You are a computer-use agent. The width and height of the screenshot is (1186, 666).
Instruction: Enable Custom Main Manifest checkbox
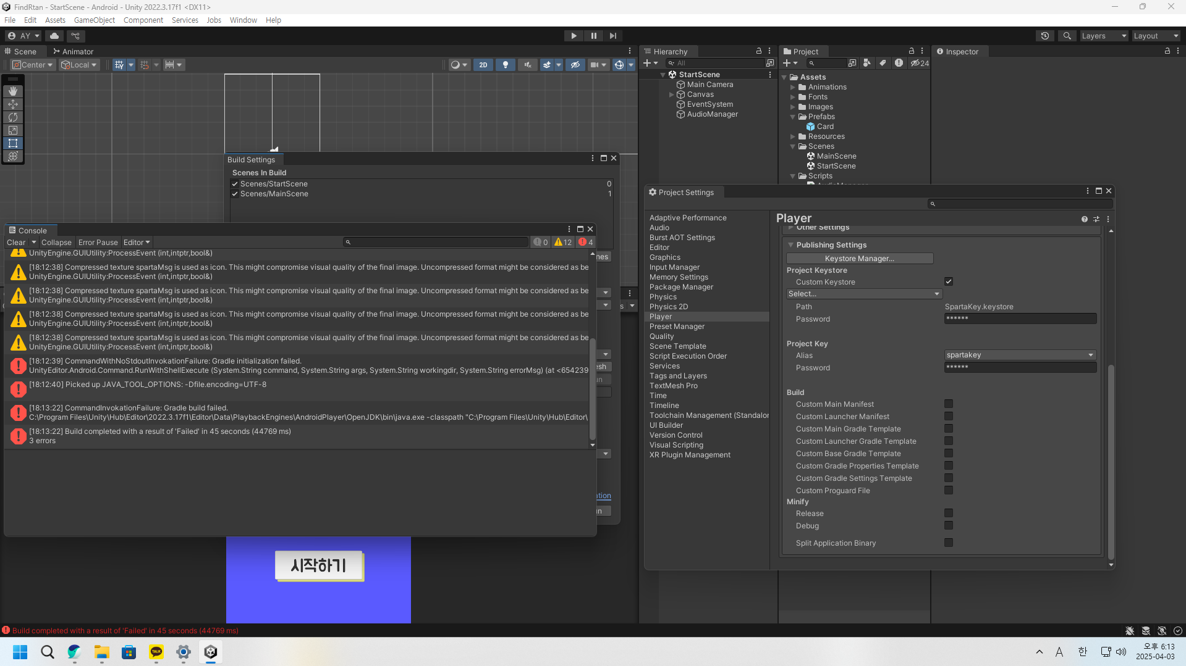[949, 404]
